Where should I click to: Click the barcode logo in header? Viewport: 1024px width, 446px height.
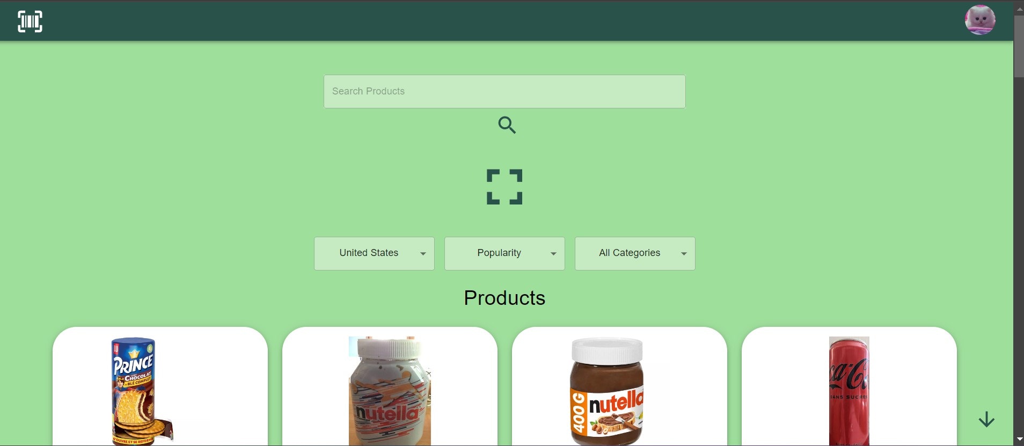point(30,21)
